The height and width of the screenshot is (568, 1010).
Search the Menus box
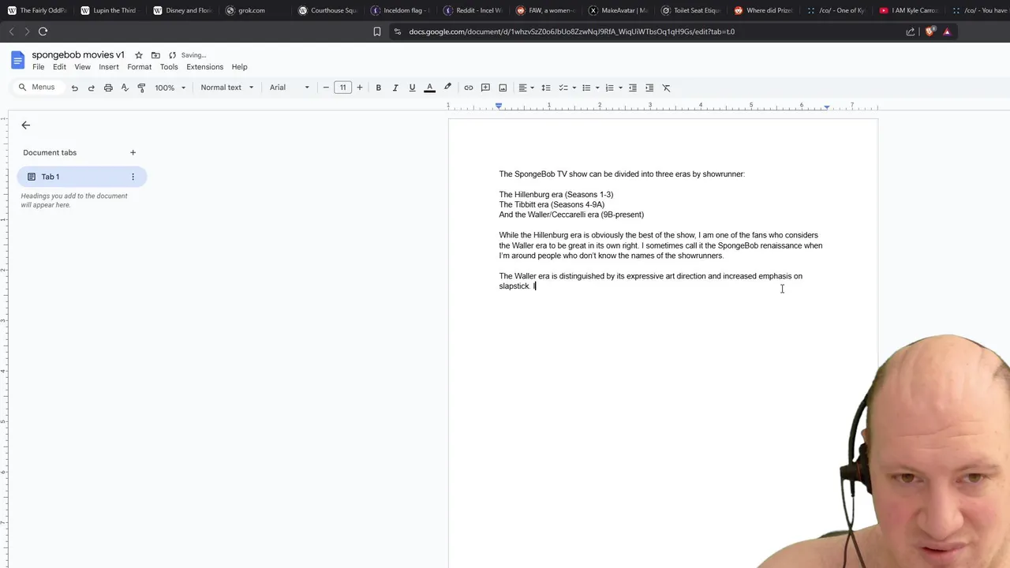coord(37,88)
